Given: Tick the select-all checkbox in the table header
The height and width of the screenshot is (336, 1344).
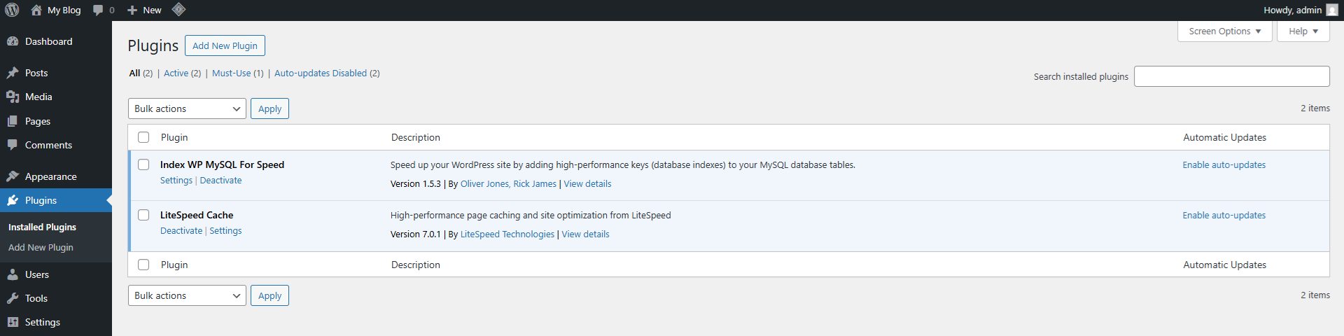Looking at the screenshot, I should (x=143, y=137).
